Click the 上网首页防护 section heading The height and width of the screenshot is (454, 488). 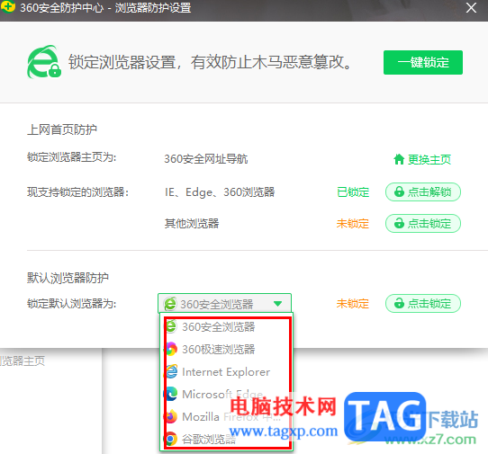click(x=62, y=129)
